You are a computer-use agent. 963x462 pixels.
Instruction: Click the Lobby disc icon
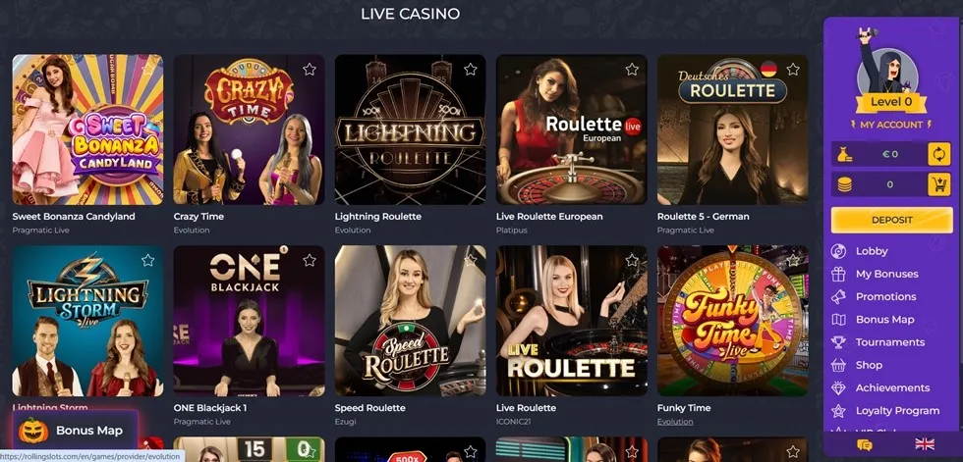(x=838, y=250)
